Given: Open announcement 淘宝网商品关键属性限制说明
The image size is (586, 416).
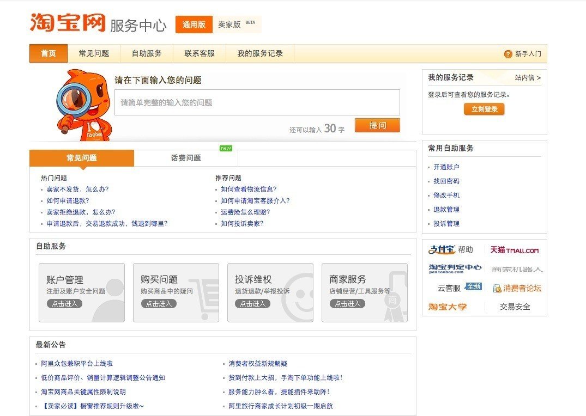Looking at the screenshot, I should 83,391.
